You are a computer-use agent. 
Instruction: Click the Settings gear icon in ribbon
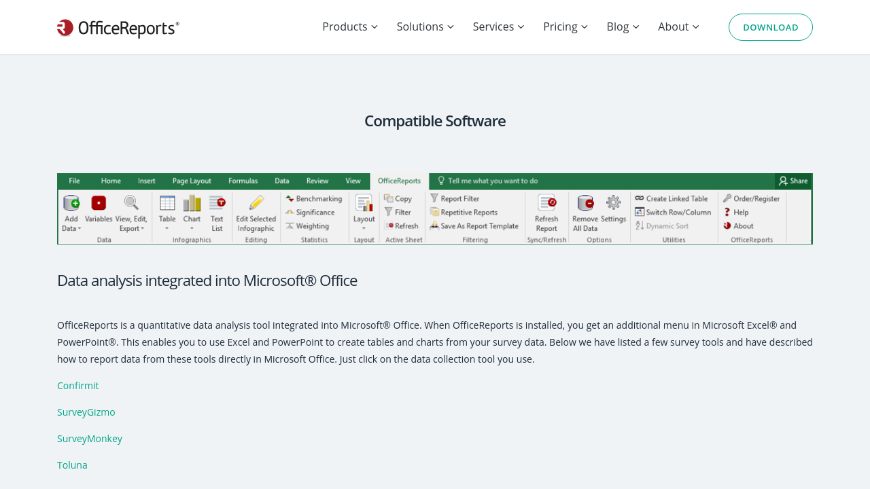[x=613, y=203]
